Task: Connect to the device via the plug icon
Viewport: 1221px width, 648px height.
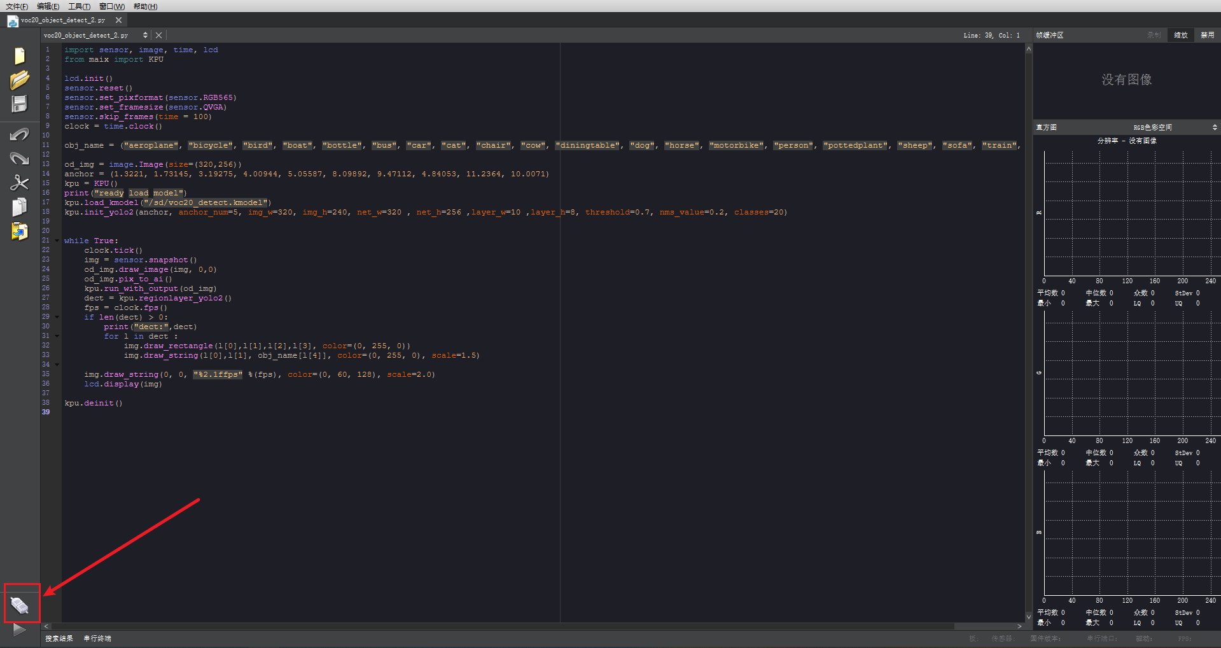Action: coord(20,605)
